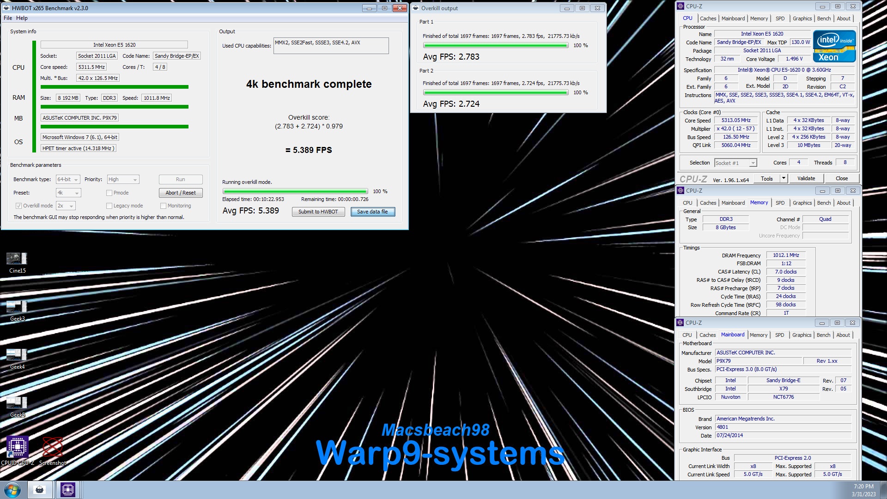Viewport: 887px width, 499px height.
Task: Click the BIOS Version 4801 field
Action: click(783, 427)
